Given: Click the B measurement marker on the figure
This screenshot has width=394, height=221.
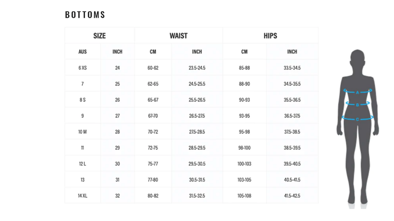Looking at the screenshot, I should coord(357,105).
